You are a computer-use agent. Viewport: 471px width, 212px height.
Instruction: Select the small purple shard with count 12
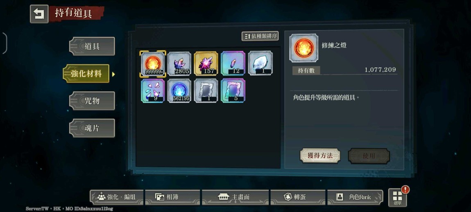pyautogui.click(x=233, y=64)
